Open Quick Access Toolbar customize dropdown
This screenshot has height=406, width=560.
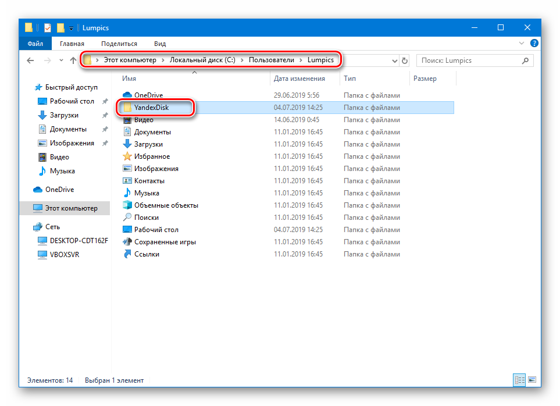[71, 28]
